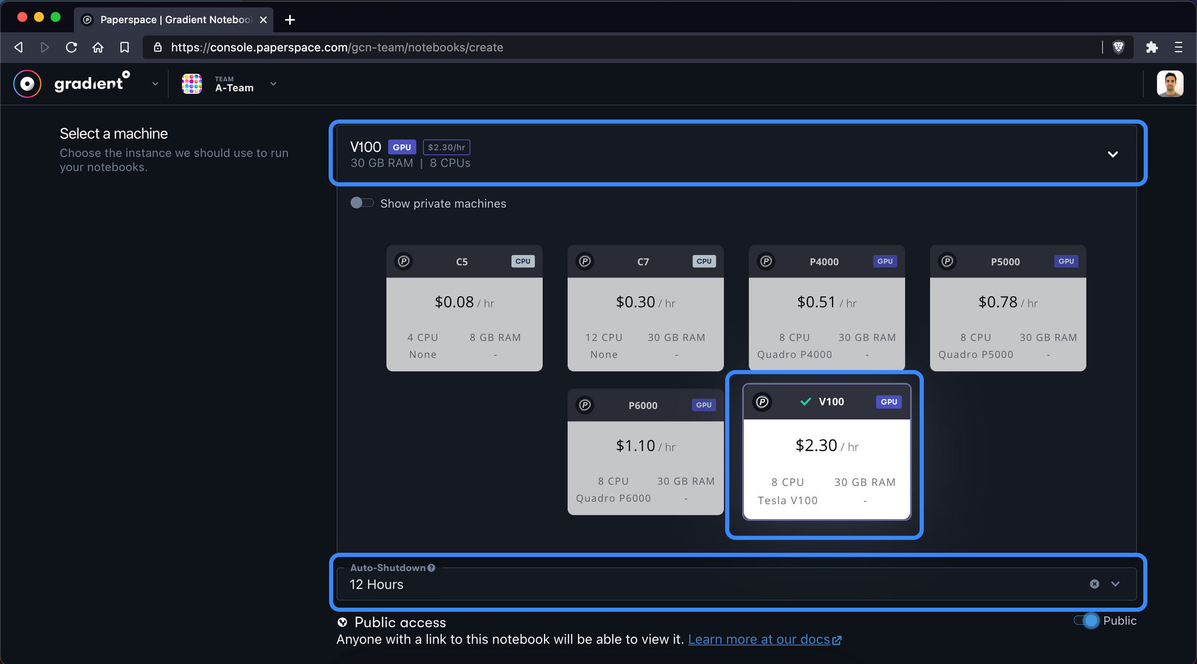Image resolution: width=1197 pixels, height=664 pixels.
Task: Open a new browser tab
Action: [x=290, y=20]
